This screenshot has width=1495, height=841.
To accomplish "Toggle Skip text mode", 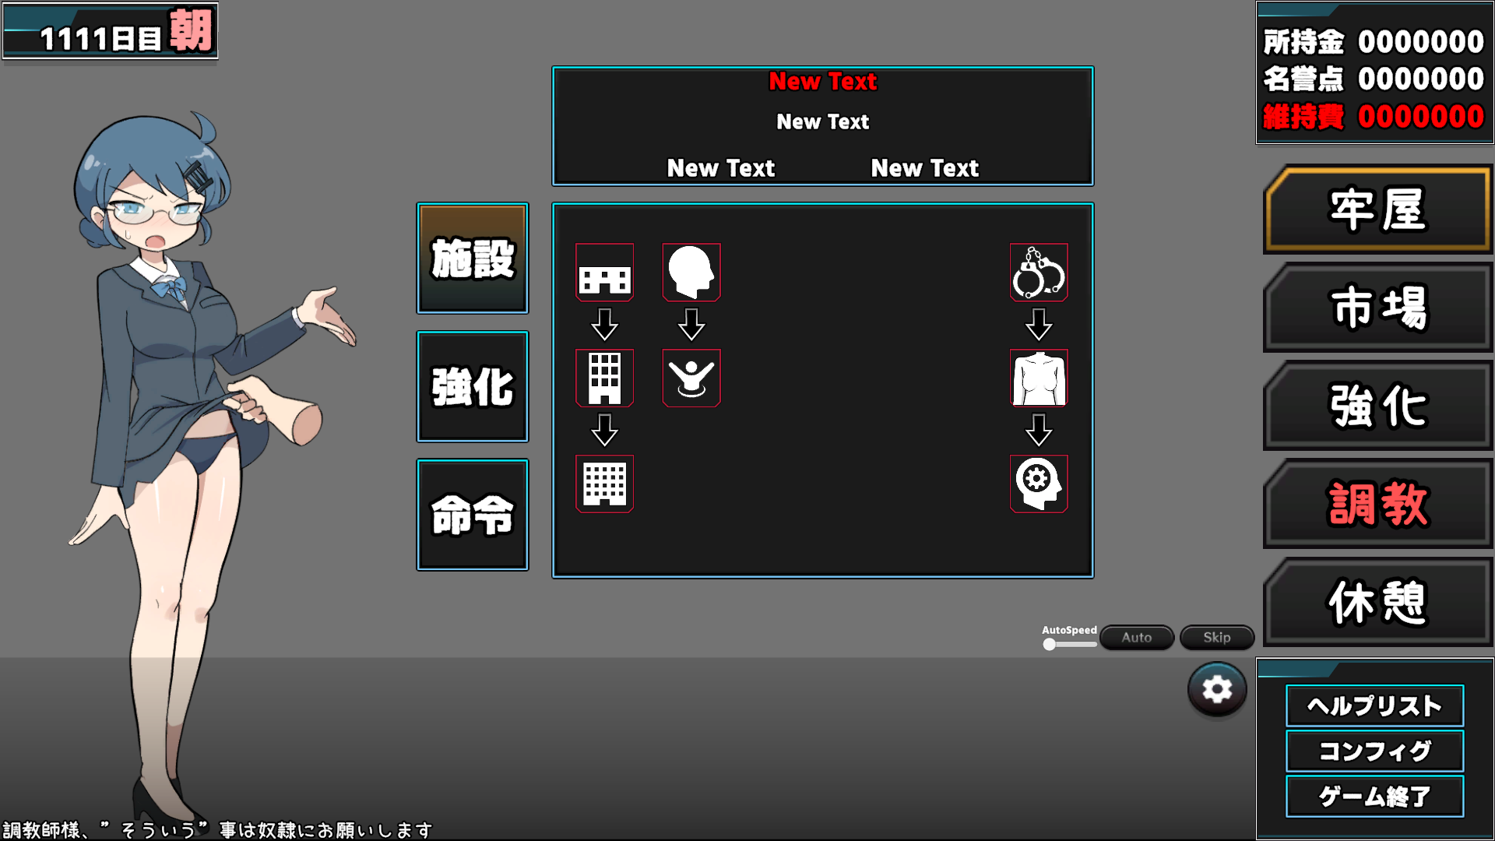I will [x=1216, y=638].
